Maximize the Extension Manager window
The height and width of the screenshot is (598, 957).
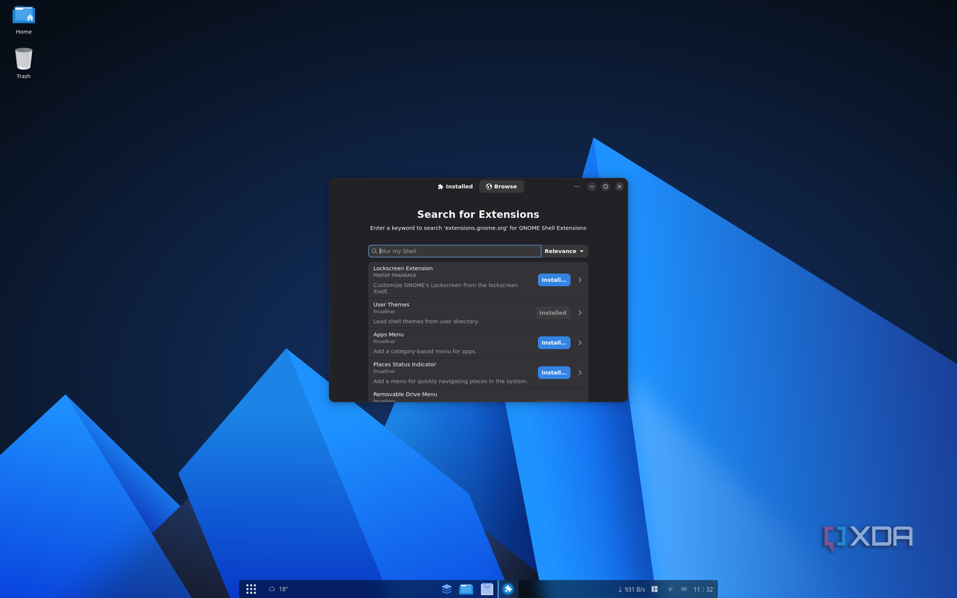[x=605, y=186]
